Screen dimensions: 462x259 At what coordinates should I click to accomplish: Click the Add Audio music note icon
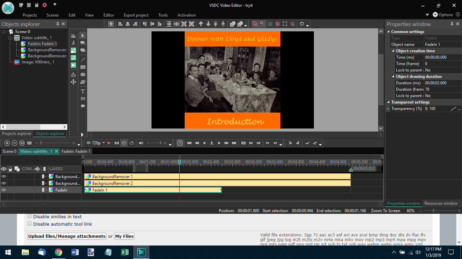tap(73, 58)
